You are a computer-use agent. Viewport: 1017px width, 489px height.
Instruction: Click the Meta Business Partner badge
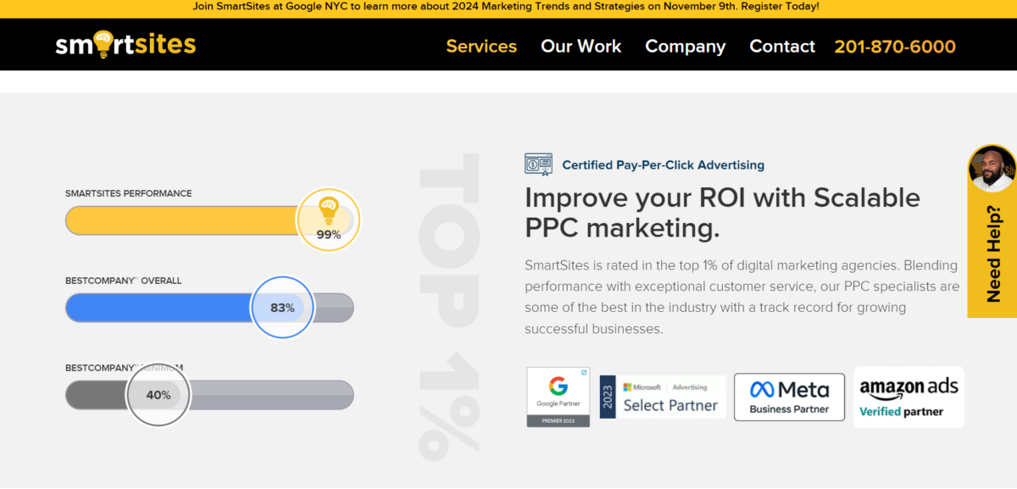point(789,397)
